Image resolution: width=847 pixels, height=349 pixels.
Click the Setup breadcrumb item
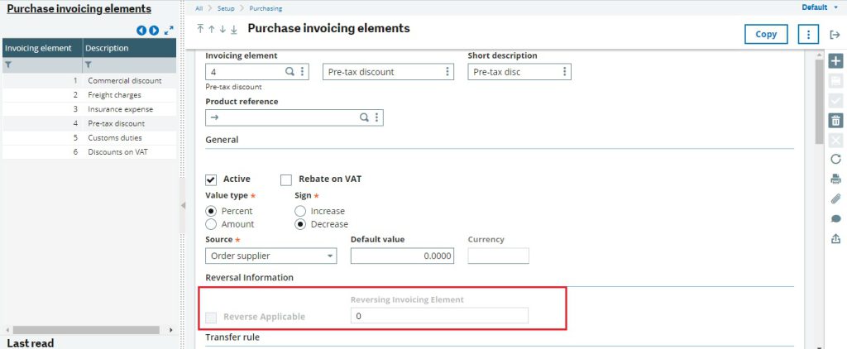tap(227, 8)
